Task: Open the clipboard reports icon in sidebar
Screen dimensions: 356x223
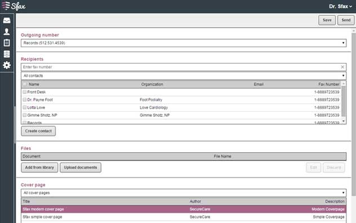Action: click(x=7, y=43)
